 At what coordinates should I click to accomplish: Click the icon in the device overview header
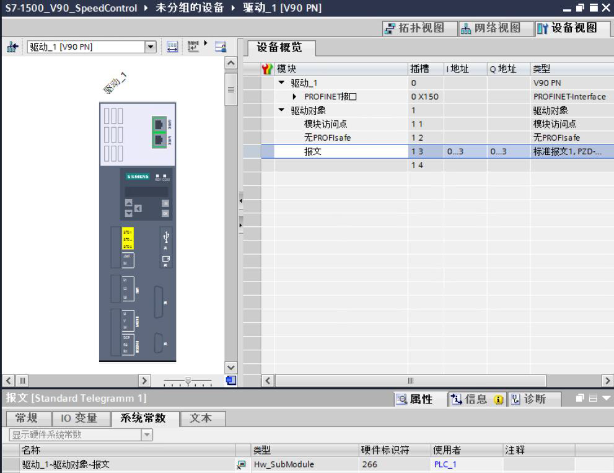[x=267, y=69]
